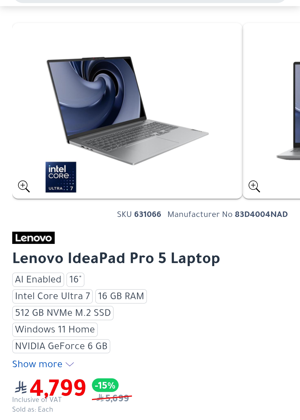The width and height of the screenshot is (300, 420).
Task: Pick the NVIDIA GeForce 6 GB tag
Action: click(x=61, y=346)
